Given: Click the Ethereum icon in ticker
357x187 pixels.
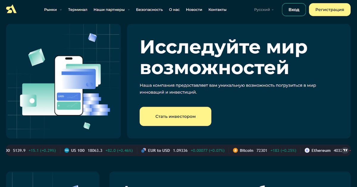Looking at the screenshot, I should [307, 150].
